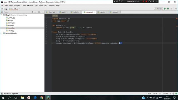Open the Tools menu
Image resolution: width=178 pixels, height=100 pixels.
(41, 6)
